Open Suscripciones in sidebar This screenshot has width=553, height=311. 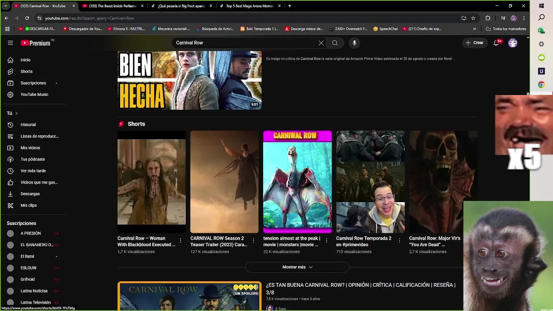34,83
